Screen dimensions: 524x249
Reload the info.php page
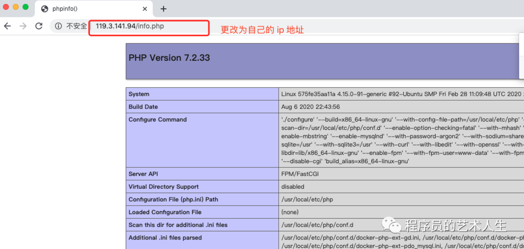pyautogui.click(x=39, y=26)
